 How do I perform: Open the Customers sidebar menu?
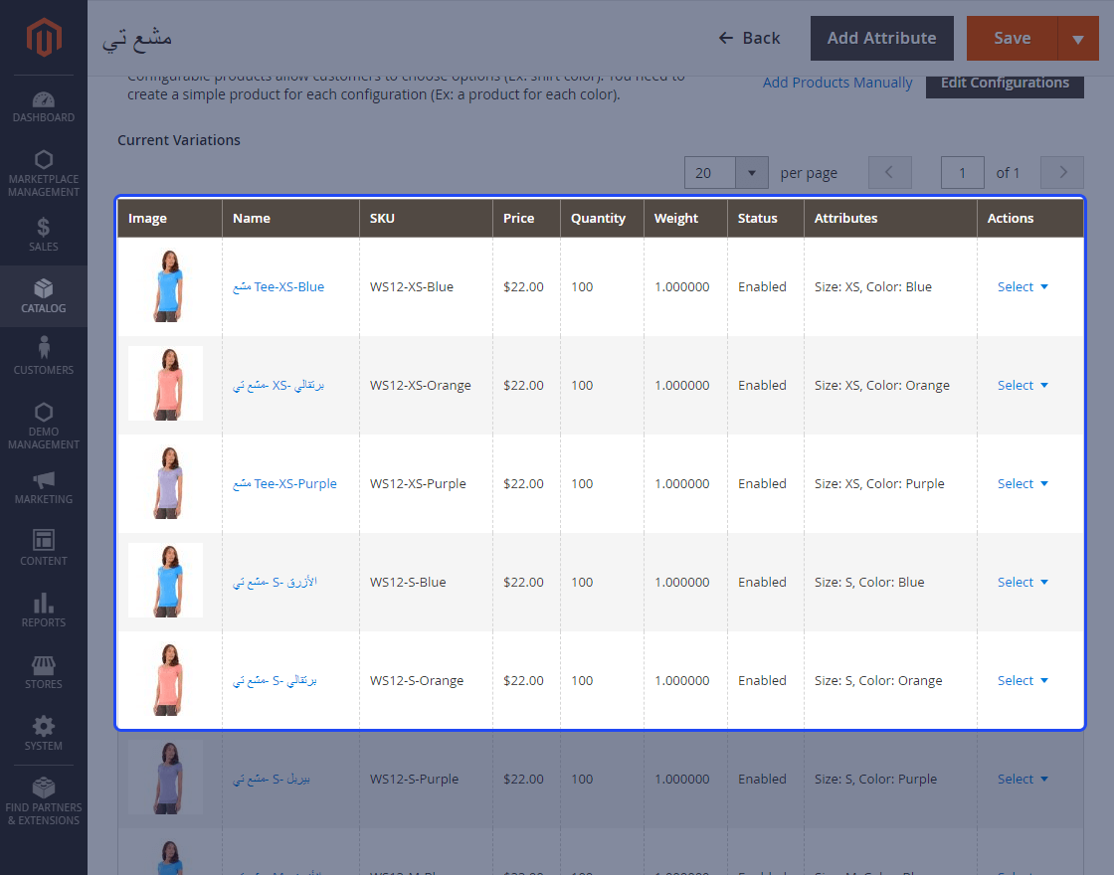click(44, 357)
